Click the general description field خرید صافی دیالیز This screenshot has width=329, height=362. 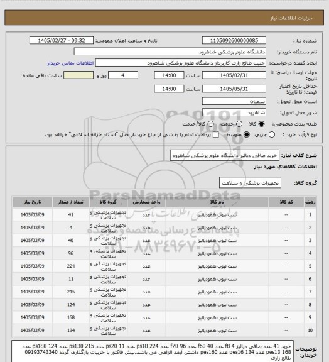coord(225,156)
